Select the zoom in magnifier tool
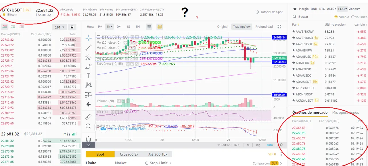 tap(88, 126)
